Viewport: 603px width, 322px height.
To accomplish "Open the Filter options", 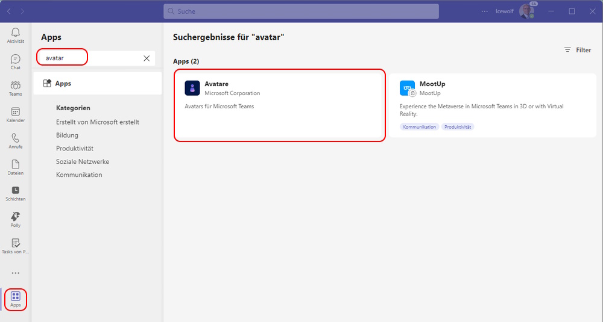I will tap(578, 50).
